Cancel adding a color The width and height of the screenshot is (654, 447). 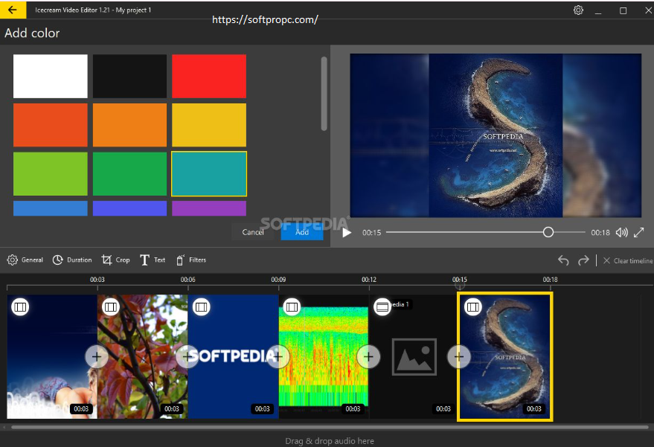point(253,232)
